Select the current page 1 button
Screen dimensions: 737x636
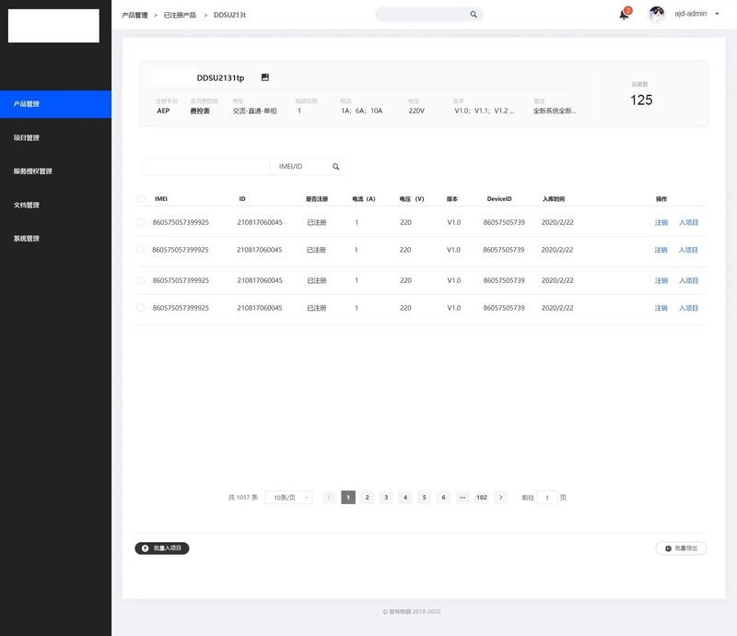(x=348, y=497)
